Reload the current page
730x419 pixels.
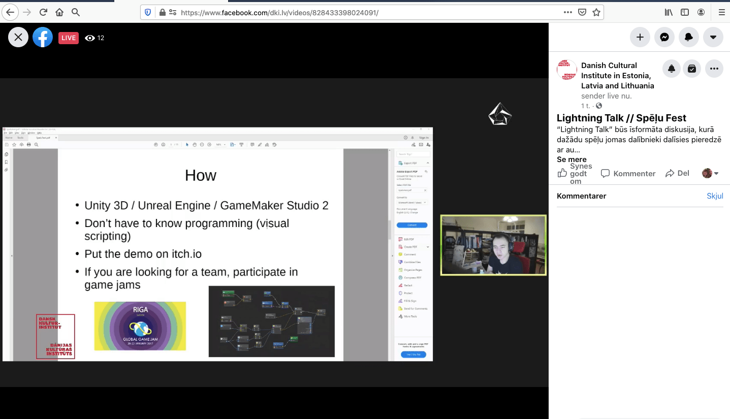coord(43,12)
